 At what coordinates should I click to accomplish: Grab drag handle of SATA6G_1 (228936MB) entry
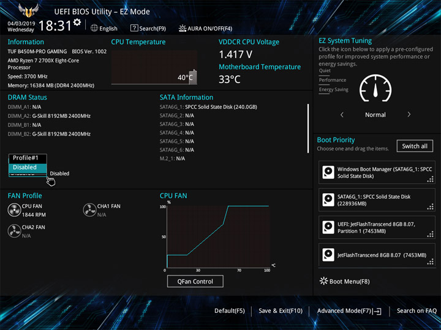point(431,207)
